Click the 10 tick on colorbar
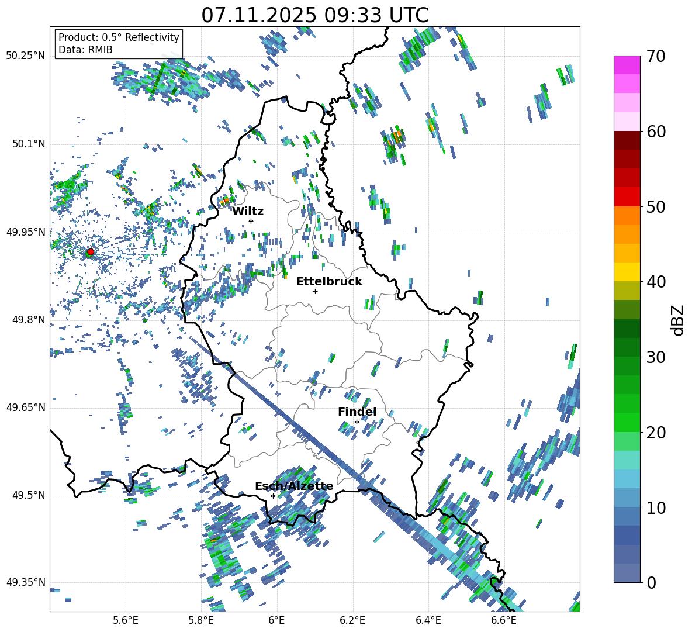Viewport: 692px width, 632px height. pos(656,507)
